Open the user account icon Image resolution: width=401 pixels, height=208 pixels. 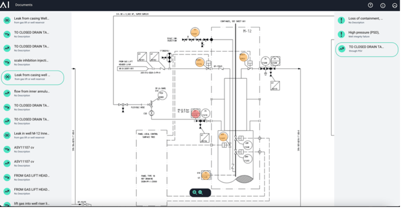395,5
